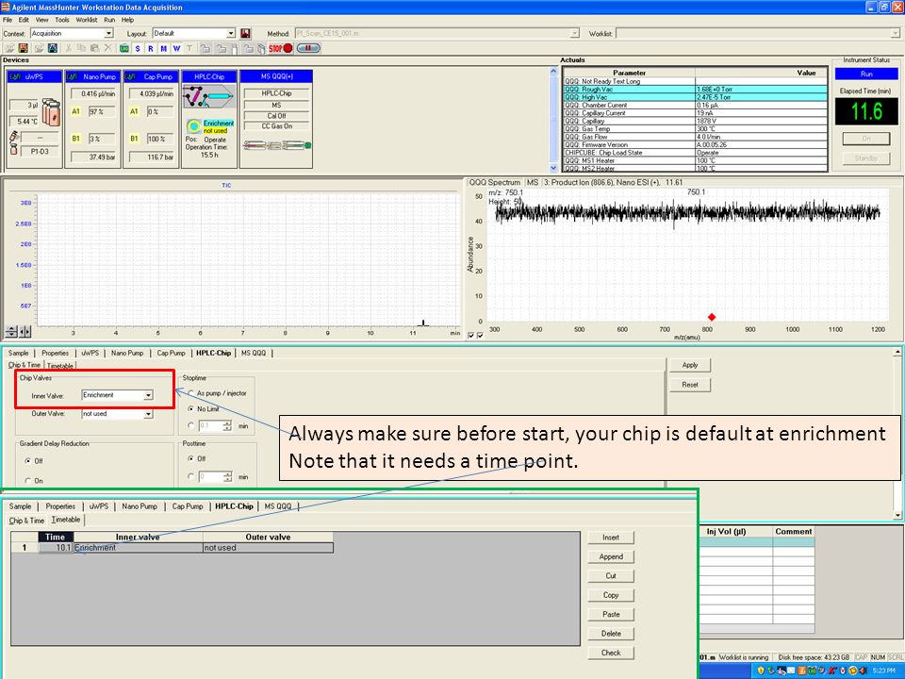Click the Outer valve cell 'not used' in timetable

coord(268,547)
